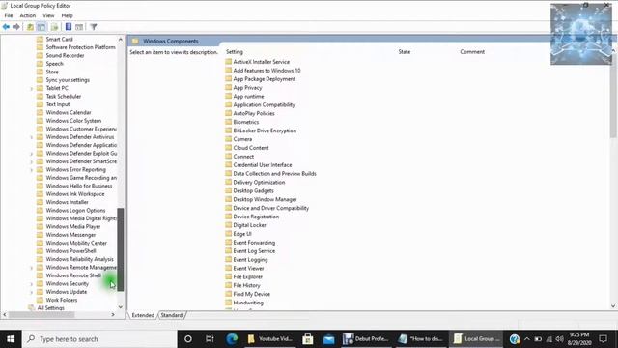Viewport: 618px width, 348px height.
Task: Open the Action menu
Action: click(x=28, y=15)
